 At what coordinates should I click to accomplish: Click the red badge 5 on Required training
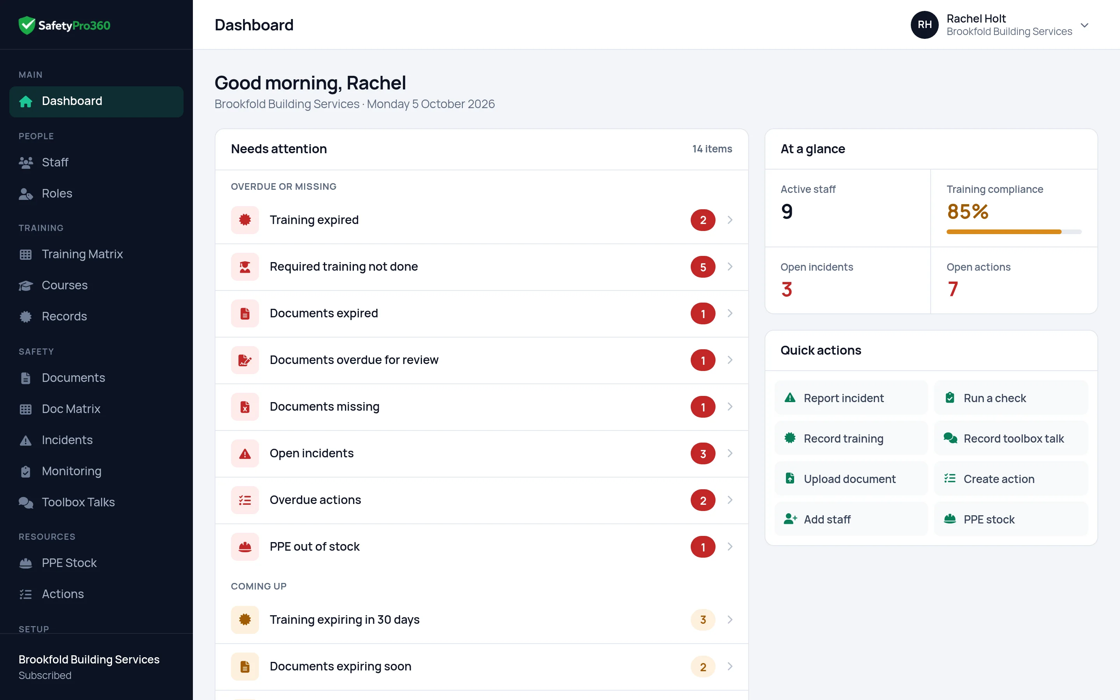tap(703, 267)
